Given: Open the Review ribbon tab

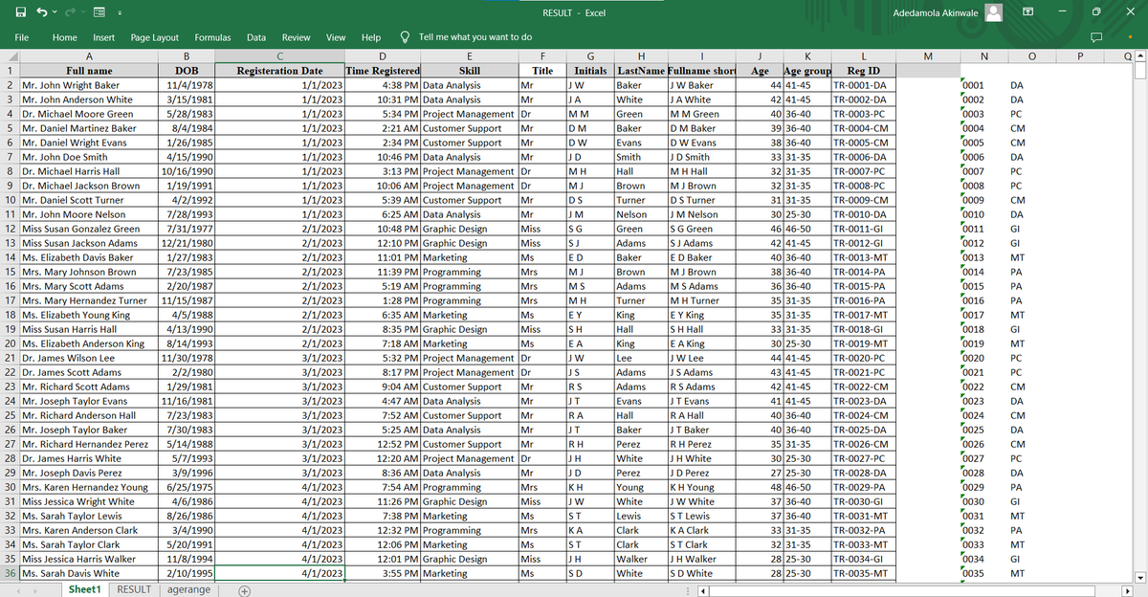Looking at the screenshot, I should click(296, 37).
